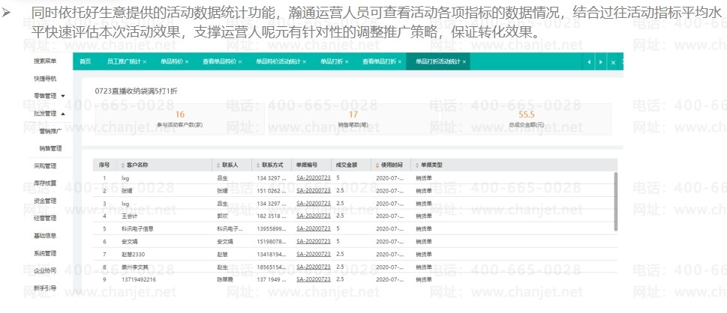Screen dimensions: 727x313
Task: Sort table by 客户名称 column sort icon
Action: 122,165
